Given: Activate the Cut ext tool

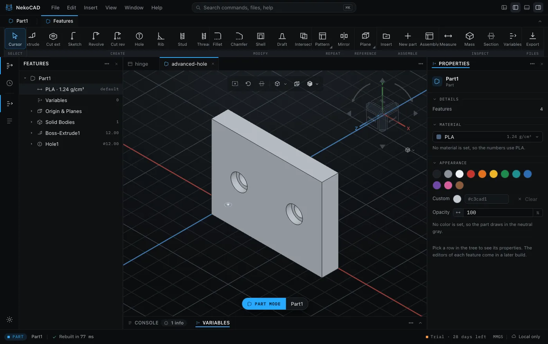Looking at the screenshot, I should pos(53,39).
